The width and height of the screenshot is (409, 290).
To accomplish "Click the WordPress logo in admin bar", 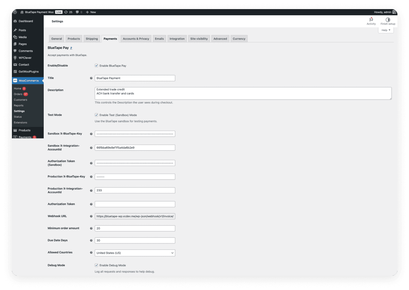I will tap(15, 12).
